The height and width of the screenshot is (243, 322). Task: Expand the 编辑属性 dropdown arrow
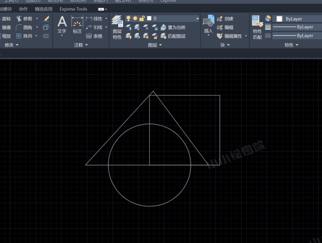(x=246, y=36)
